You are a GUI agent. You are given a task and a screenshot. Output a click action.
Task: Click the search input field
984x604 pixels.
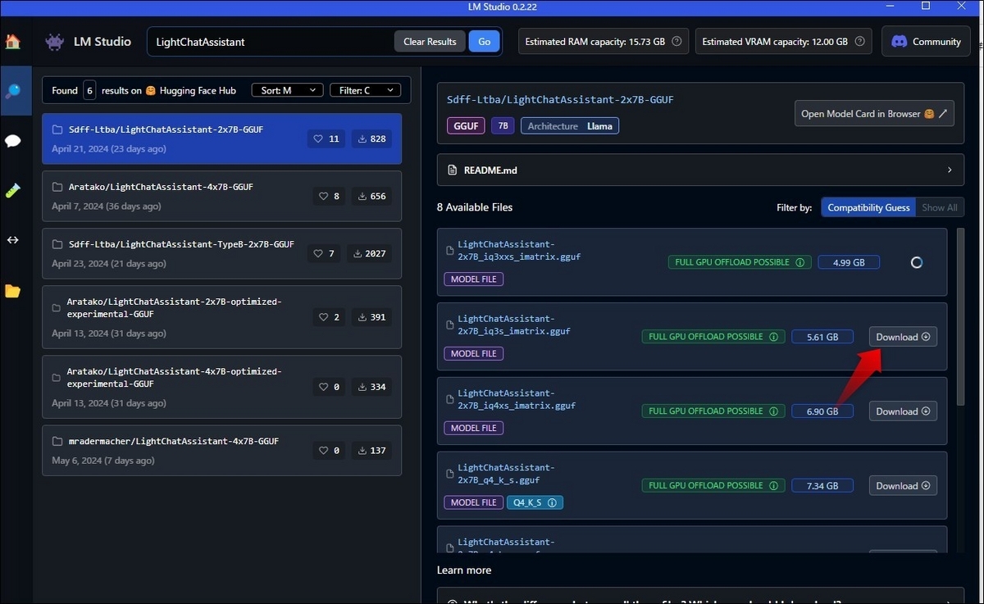pos(271,42)
